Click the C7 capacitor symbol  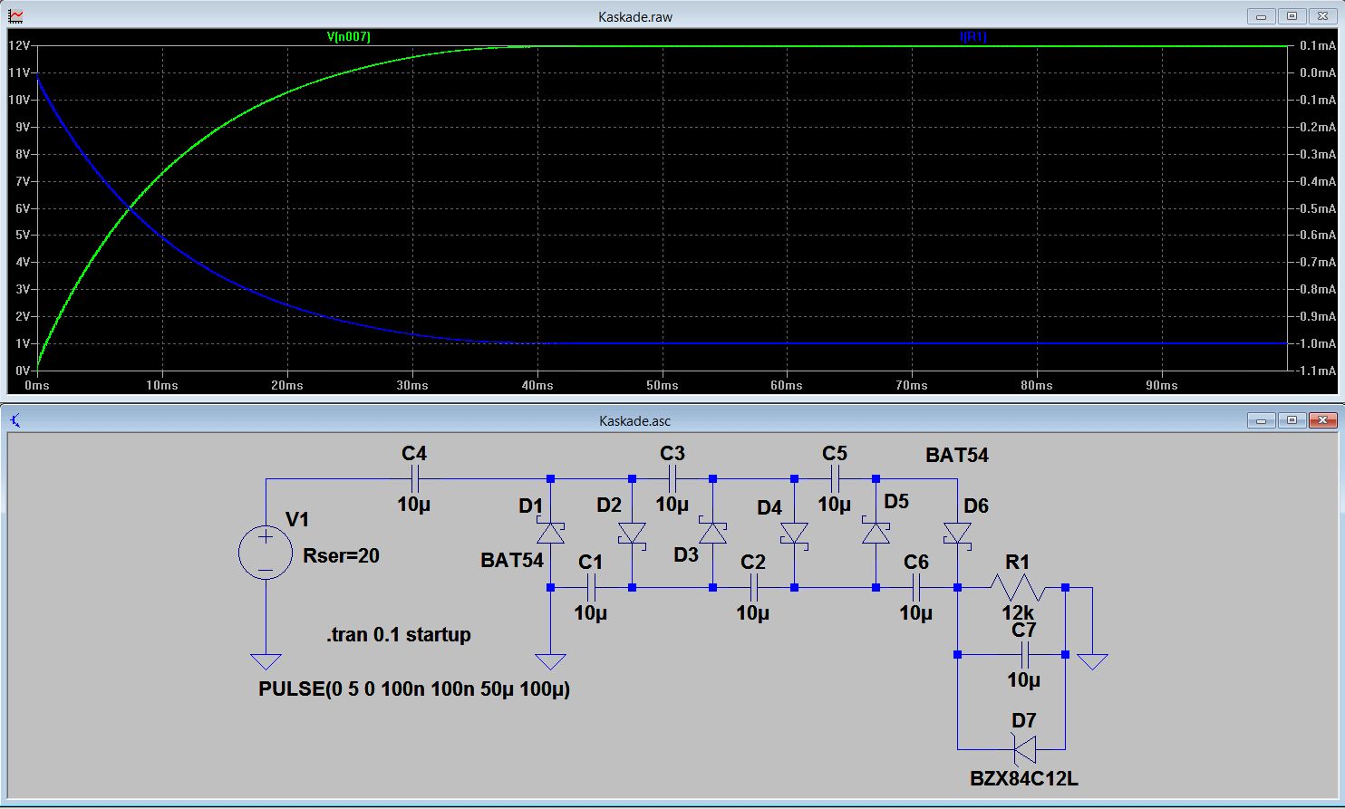1024,655
